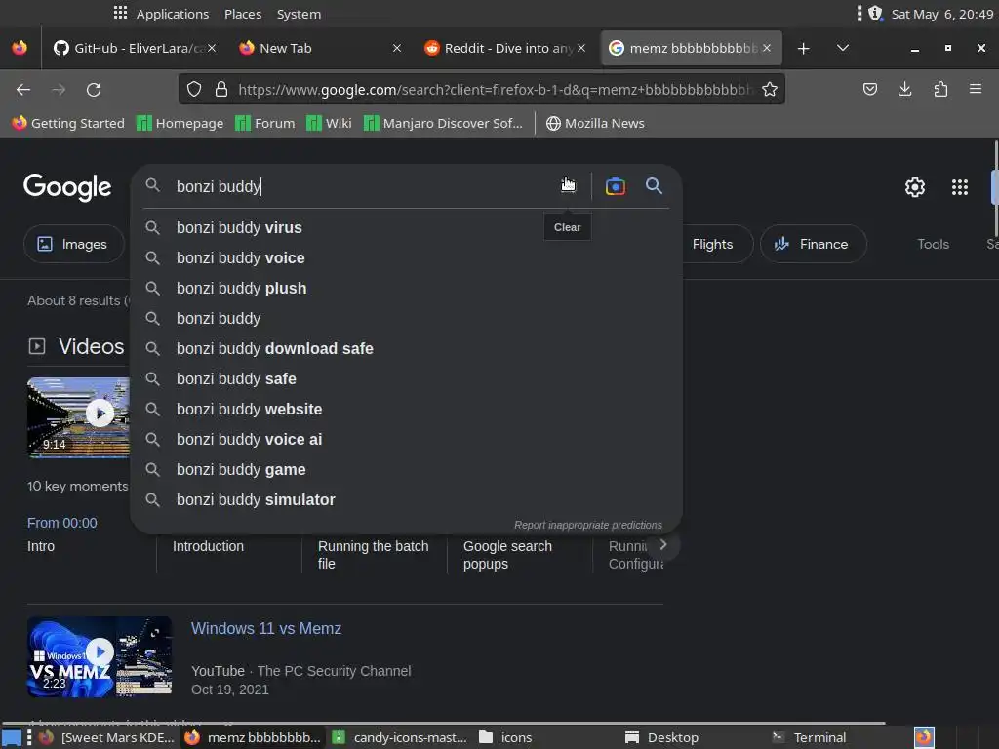Select suggestion bonzi buddy virus

406,227
